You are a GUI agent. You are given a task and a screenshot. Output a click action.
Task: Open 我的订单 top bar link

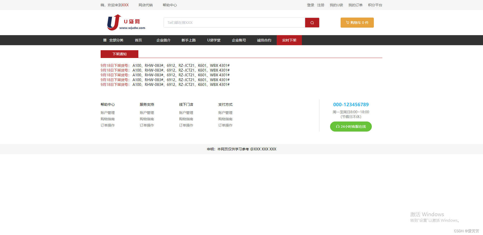pos(355,5)
